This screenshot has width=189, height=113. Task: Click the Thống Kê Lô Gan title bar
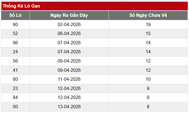click(94, 6)
